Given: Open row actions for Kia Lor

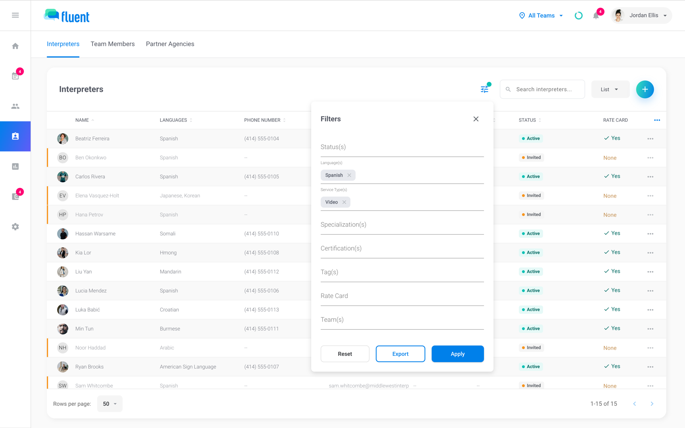Looking at the screenshot, I should [650, 253].
